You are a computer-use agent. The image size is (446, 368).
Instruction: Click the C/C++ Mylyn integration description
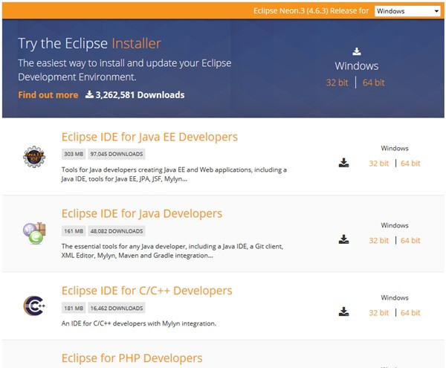(x=139, y=323)
